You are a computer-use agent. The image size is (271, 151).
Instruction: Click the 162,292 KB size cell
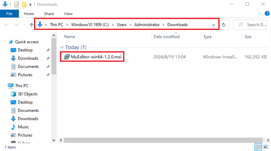click(256, 57)
